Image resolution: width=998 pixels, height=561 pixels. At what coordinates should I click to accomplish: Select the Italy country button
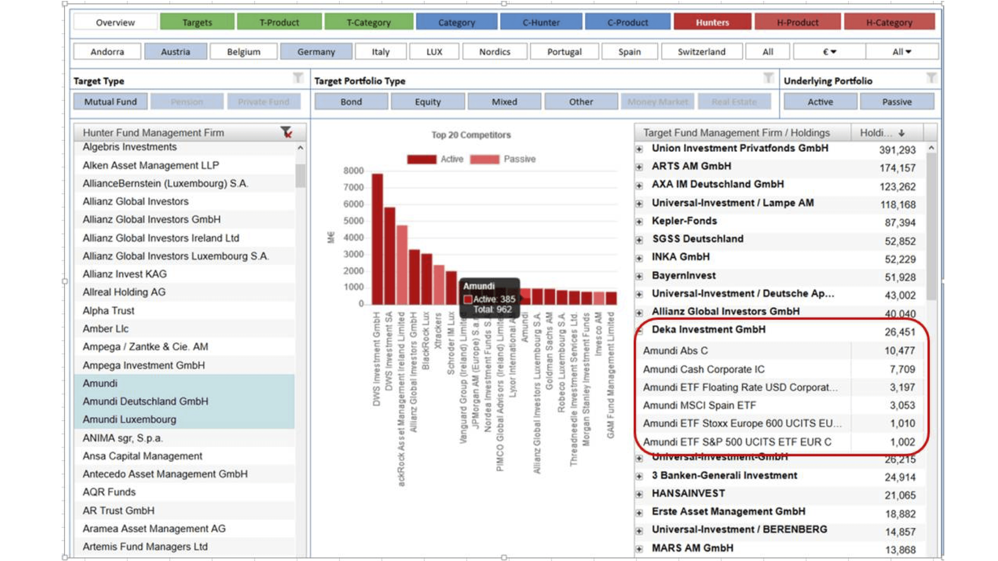381,52
